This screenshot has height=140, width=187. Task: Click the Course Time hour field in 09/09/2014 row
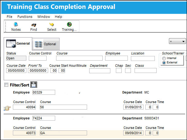click(x=148, y=133)
